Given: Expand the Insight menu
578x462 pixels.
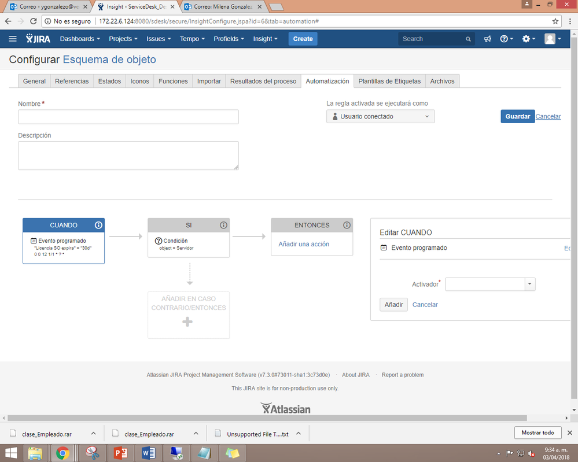Looking at the screenshot, I should (x=265, y=39).
